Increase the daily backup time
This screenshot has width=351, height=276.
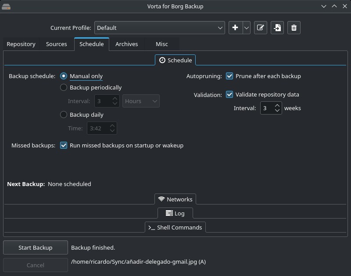pyautogui.click(x=112, y=126)
